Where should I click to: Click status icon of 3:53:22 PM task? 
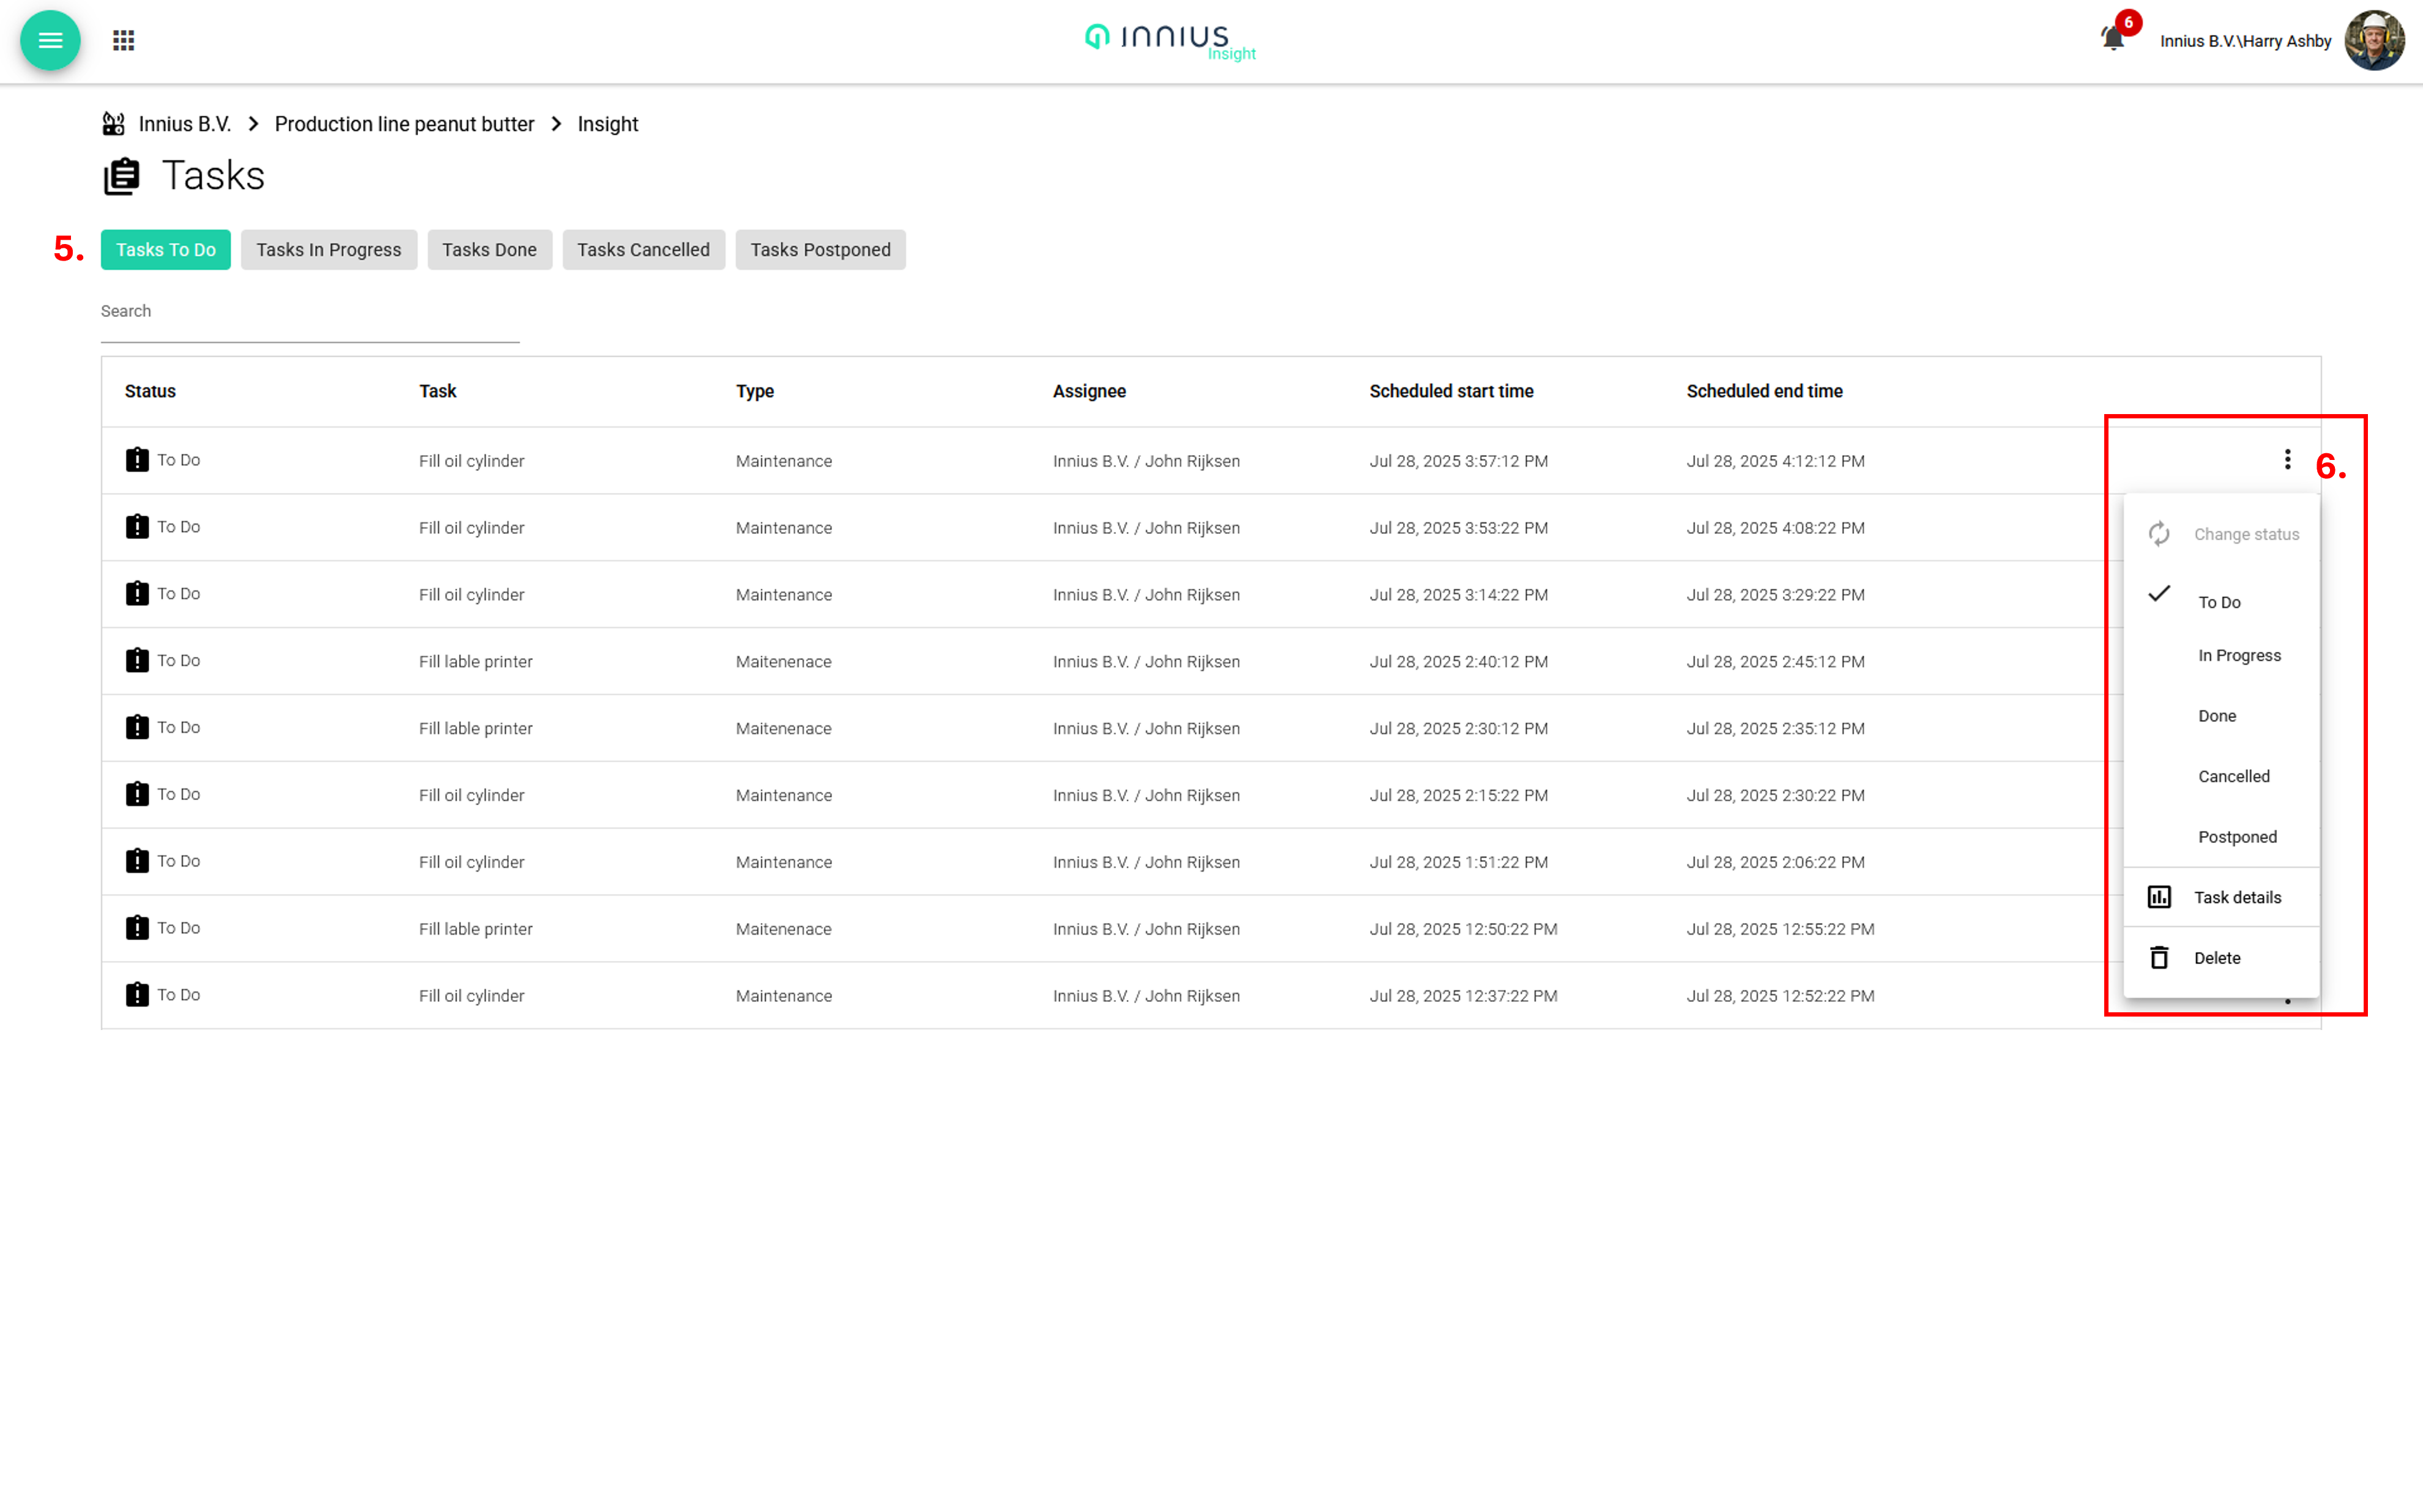[137, 527]
